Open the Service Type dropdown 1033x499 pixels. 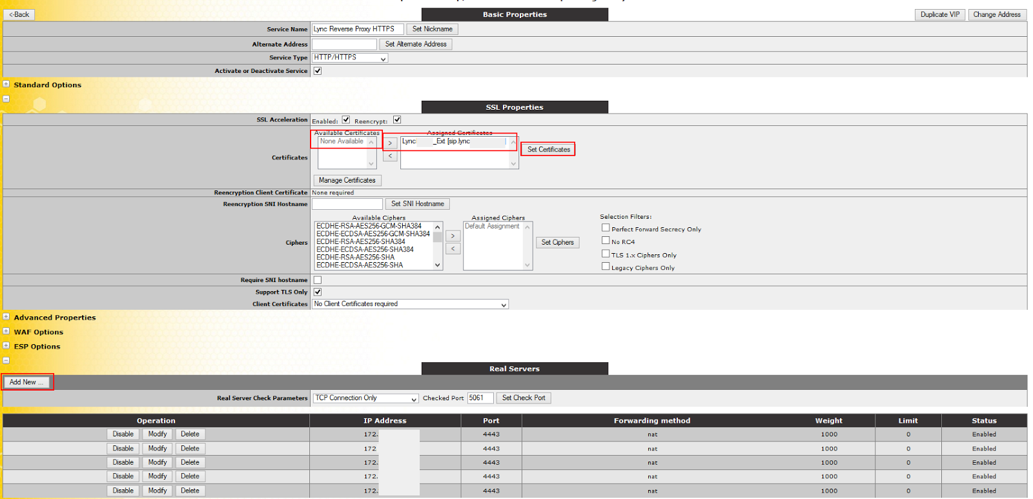[350, 58]
